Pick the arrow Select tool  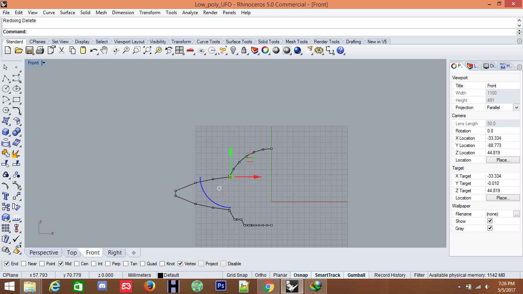point(6,67)
